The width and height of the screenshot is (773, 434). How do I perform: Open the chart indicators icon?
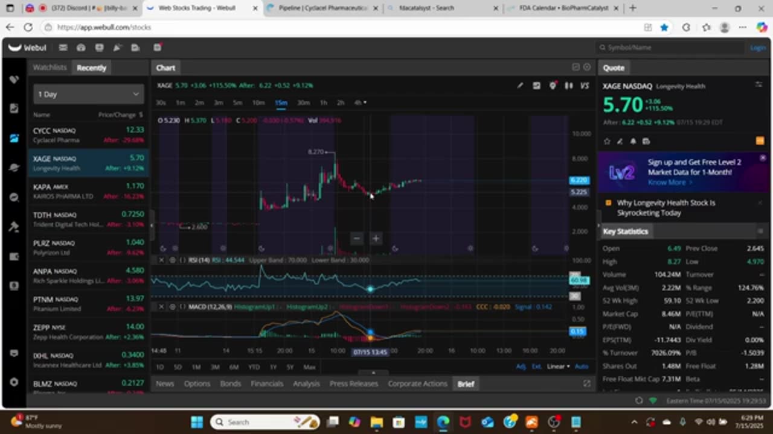(536, 86)
